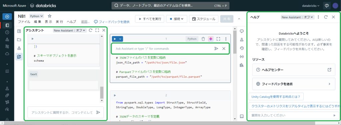Open the libraries bar-chart icon in right rail

242,65
